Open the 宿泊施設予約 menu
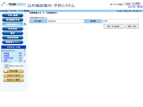The height and width of the screenshot is (107, 143). tap(13, 20)
